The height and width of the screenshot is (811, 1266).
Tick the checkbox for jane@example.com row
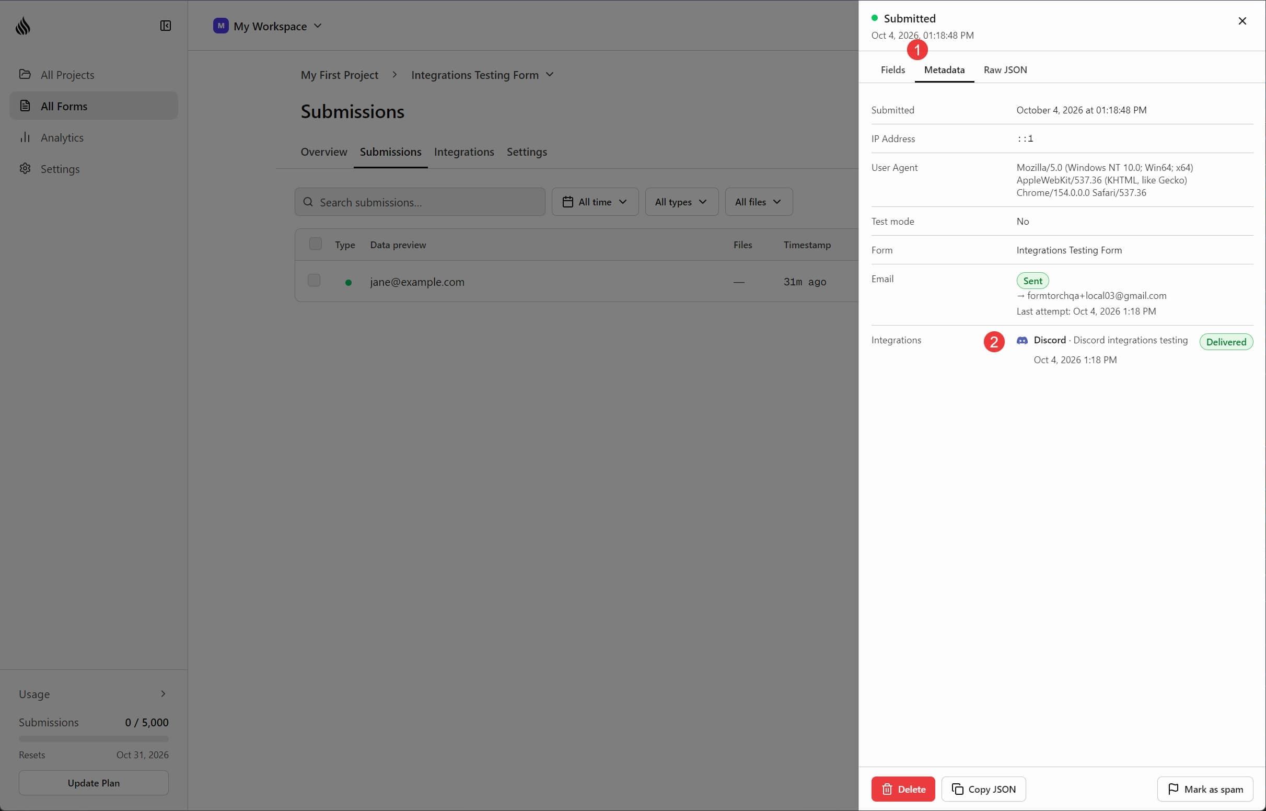click(313, 280)
